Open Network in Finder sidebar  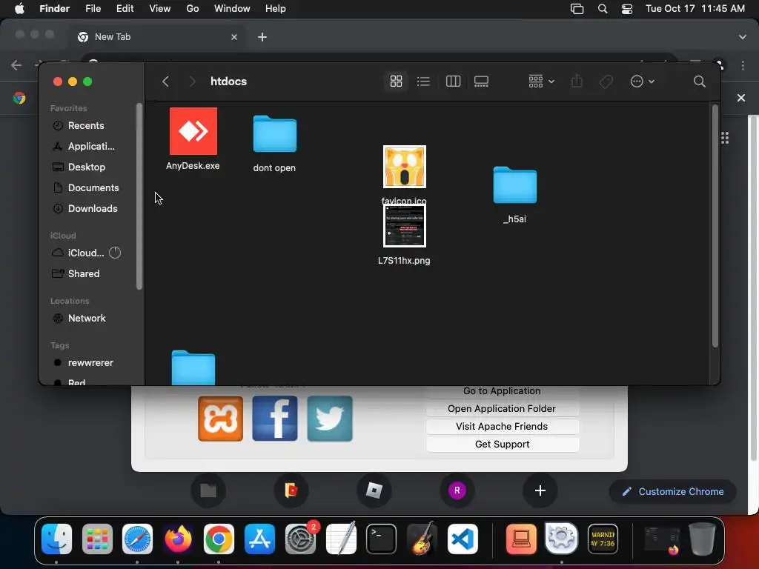[x=86, y=319]
